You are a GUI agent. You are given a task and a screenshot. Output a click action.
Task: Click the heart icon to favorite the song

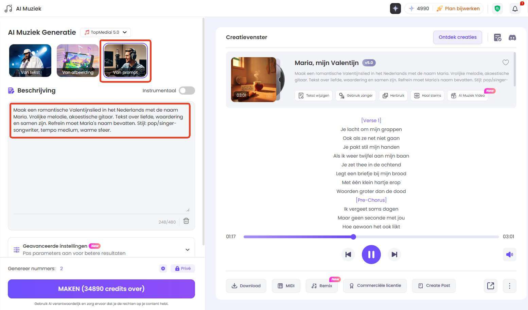505,62
